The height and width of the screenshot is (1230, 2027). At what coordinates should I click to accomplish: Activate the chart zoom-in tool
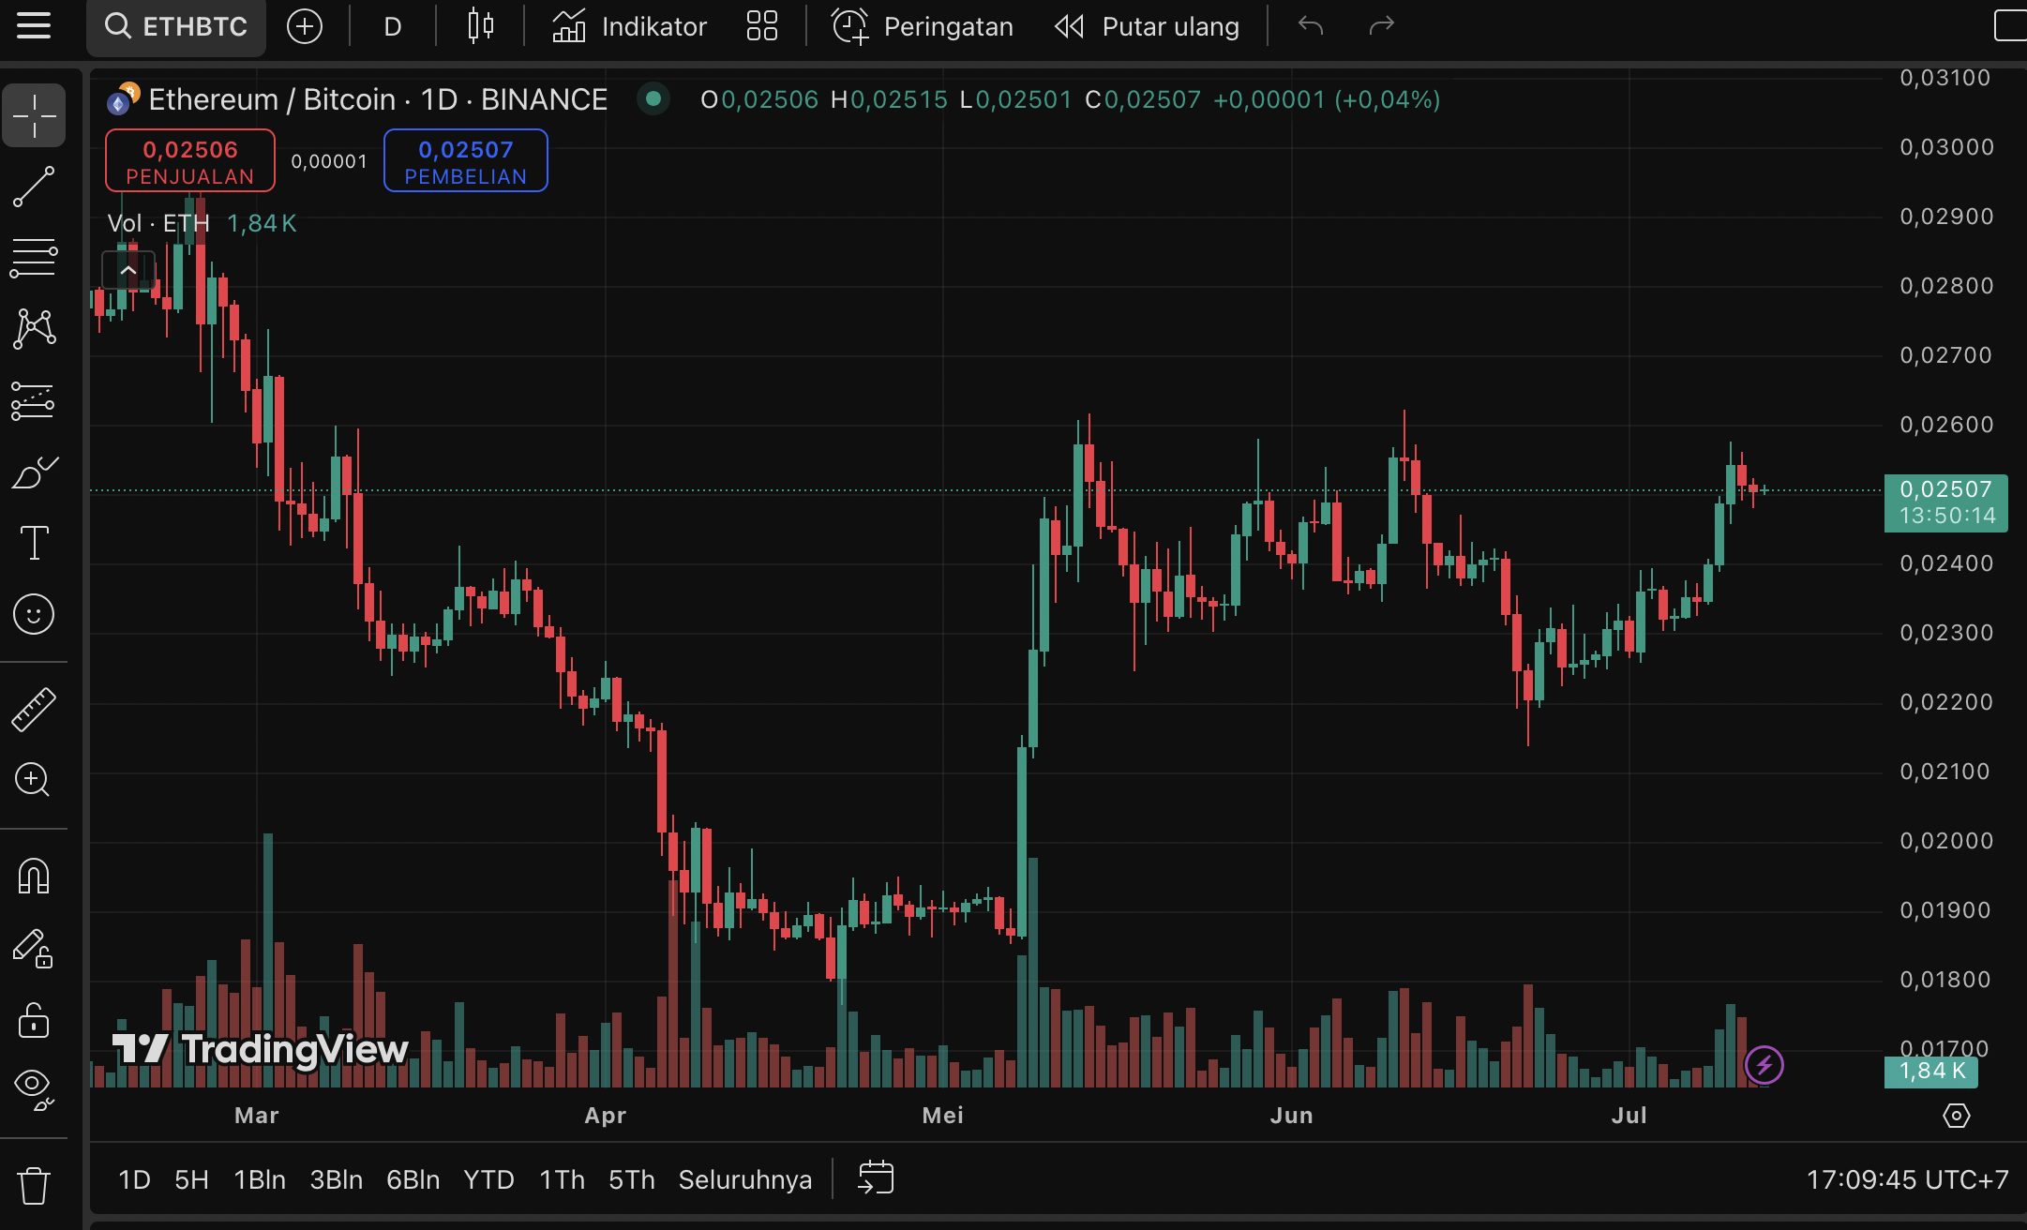pos(34,781)
